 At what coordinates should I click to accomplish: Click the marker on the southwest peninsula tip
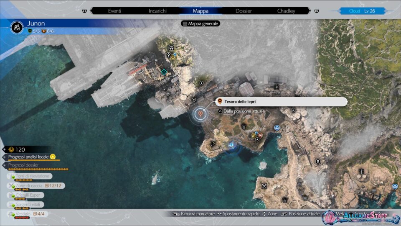click(213, 144)
